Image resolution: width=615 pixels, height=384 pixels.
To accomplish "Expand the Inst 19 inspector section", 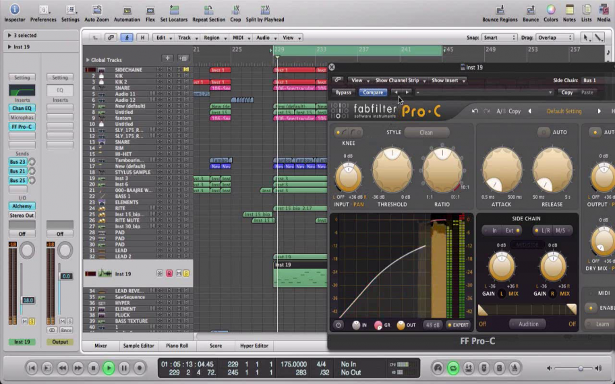I will pyautogui.click(x=9, y=47).
